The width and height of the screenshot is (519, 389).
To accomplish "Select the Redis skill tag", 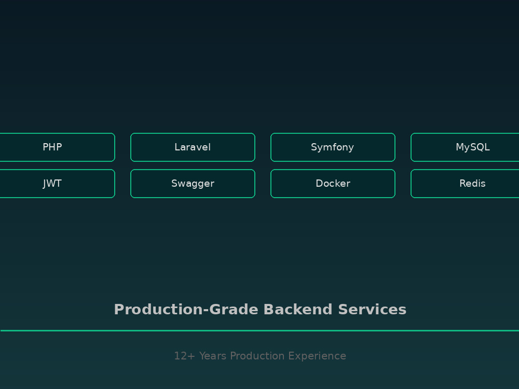I will 465,184.
